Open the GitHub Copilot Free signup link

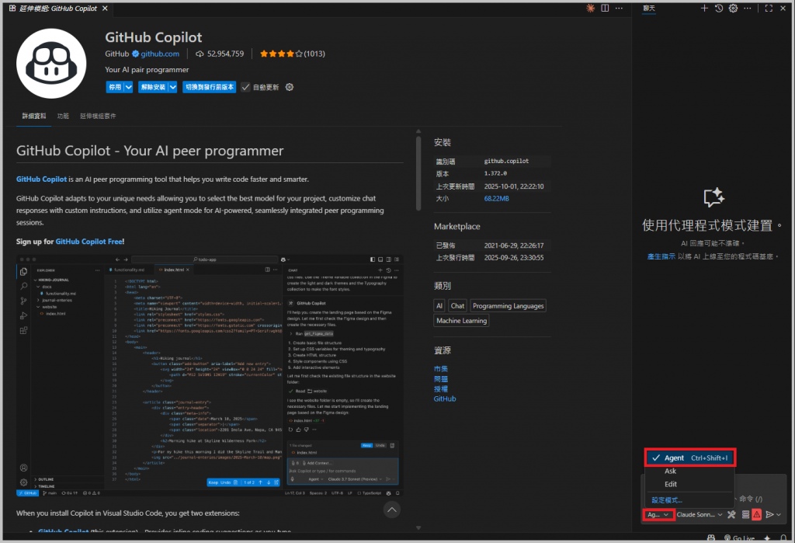[89, 242]
